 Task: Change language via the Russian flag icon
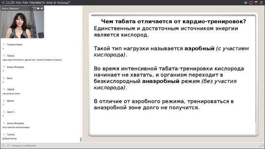pos(256,3)
